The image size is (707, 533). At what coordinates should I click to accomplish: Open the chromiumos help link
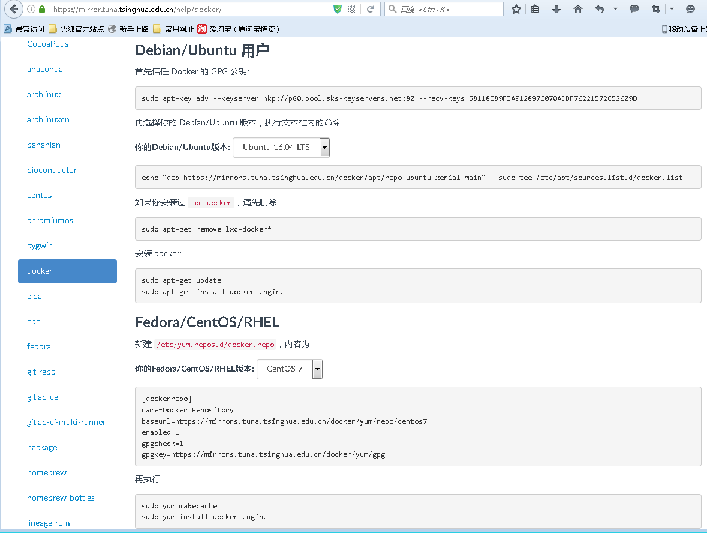point(50,221)
